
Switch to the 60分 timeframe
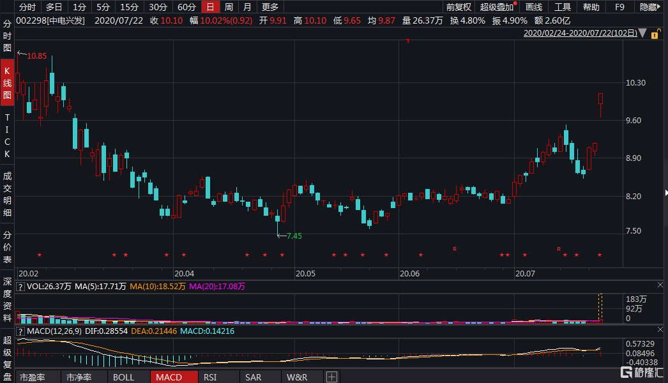[x=186, y=7]
